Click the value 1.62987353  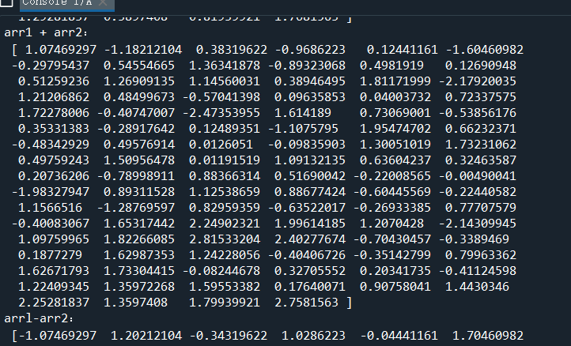coord(139,255)
